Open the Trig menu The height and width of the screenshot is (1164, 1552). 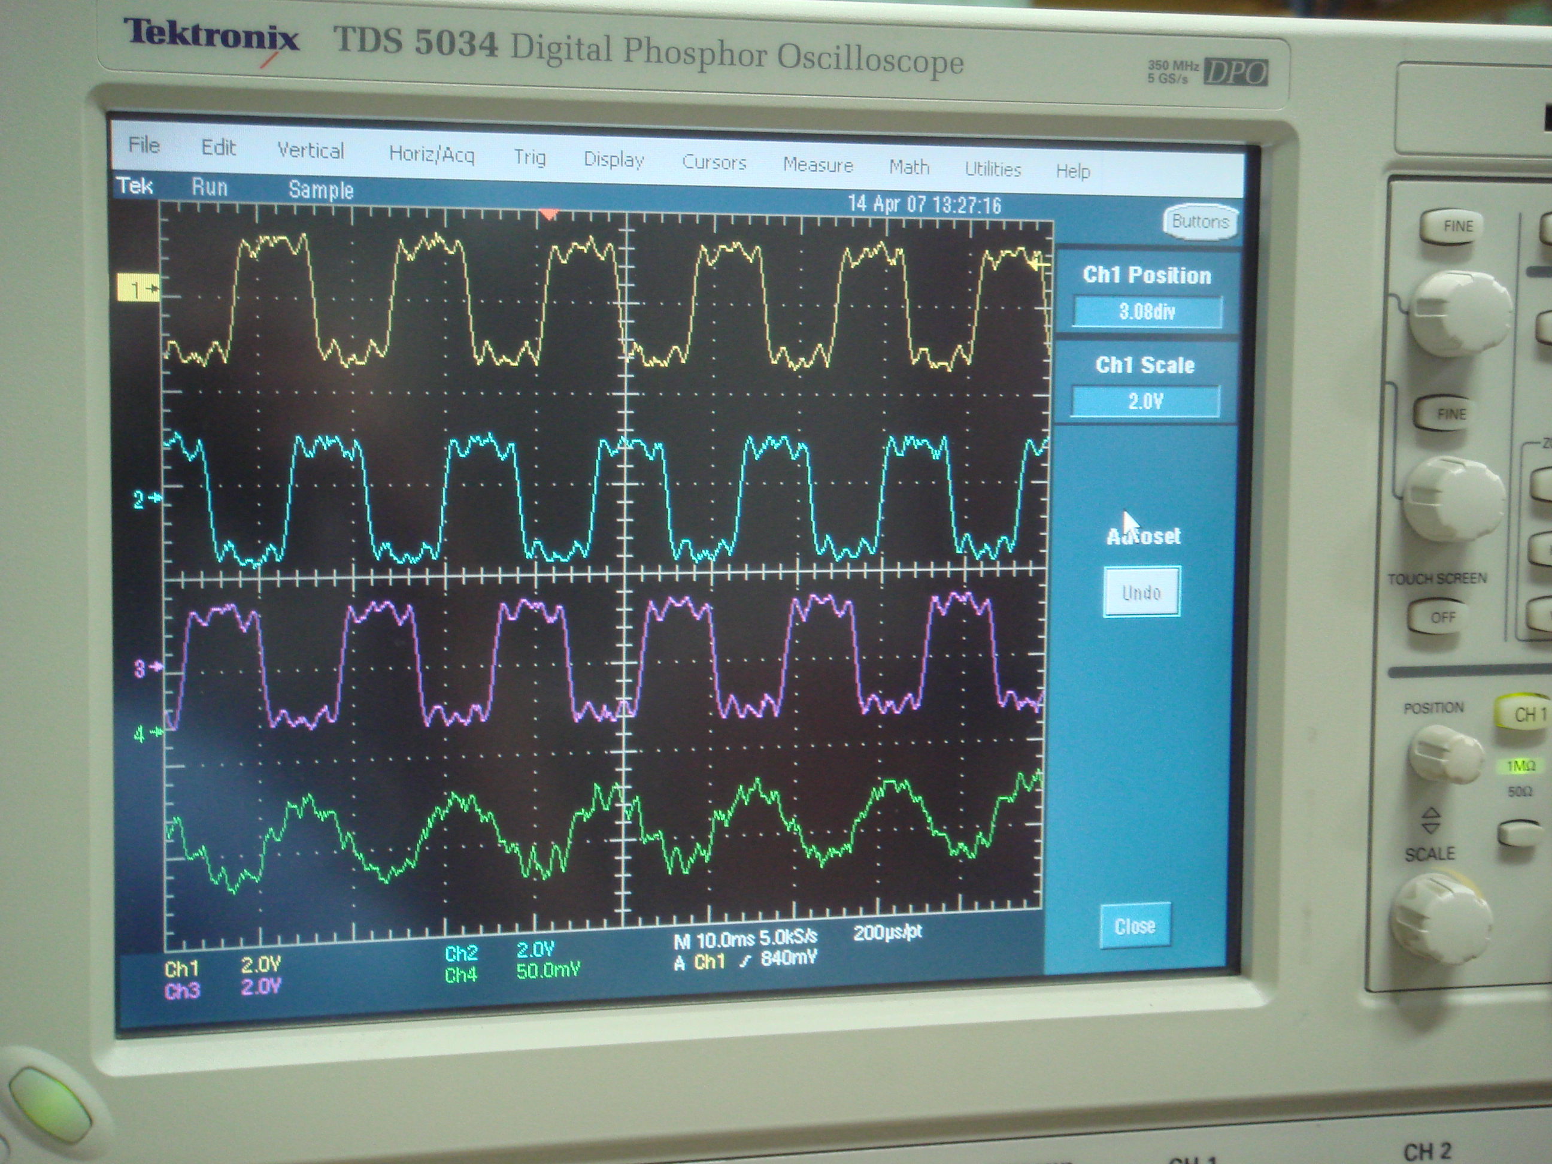click(529, 157)
